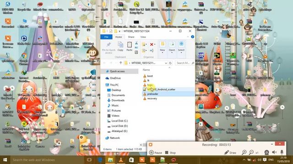Expand the New ribbon group
This screenshot has height=164, width=293.
coord(163,47)
